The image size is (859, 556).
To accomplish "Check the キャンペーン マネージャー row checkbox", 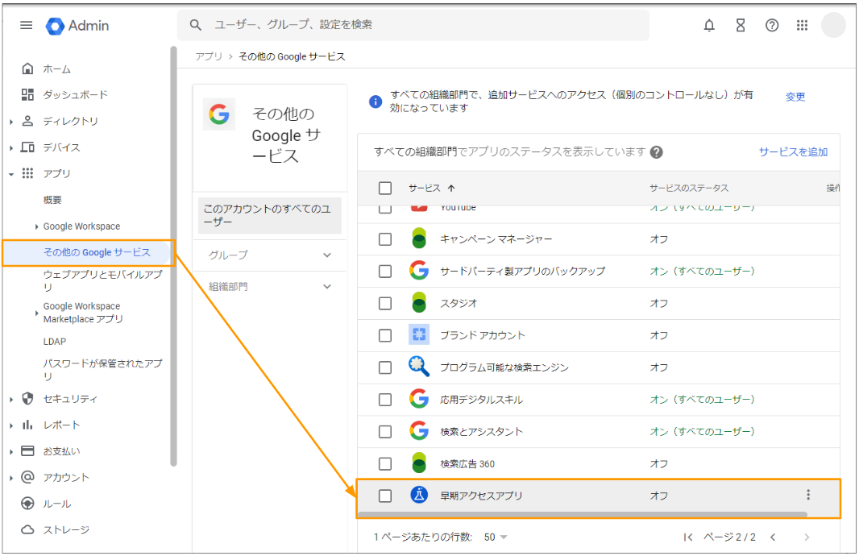I will click(x=385, y=239).
